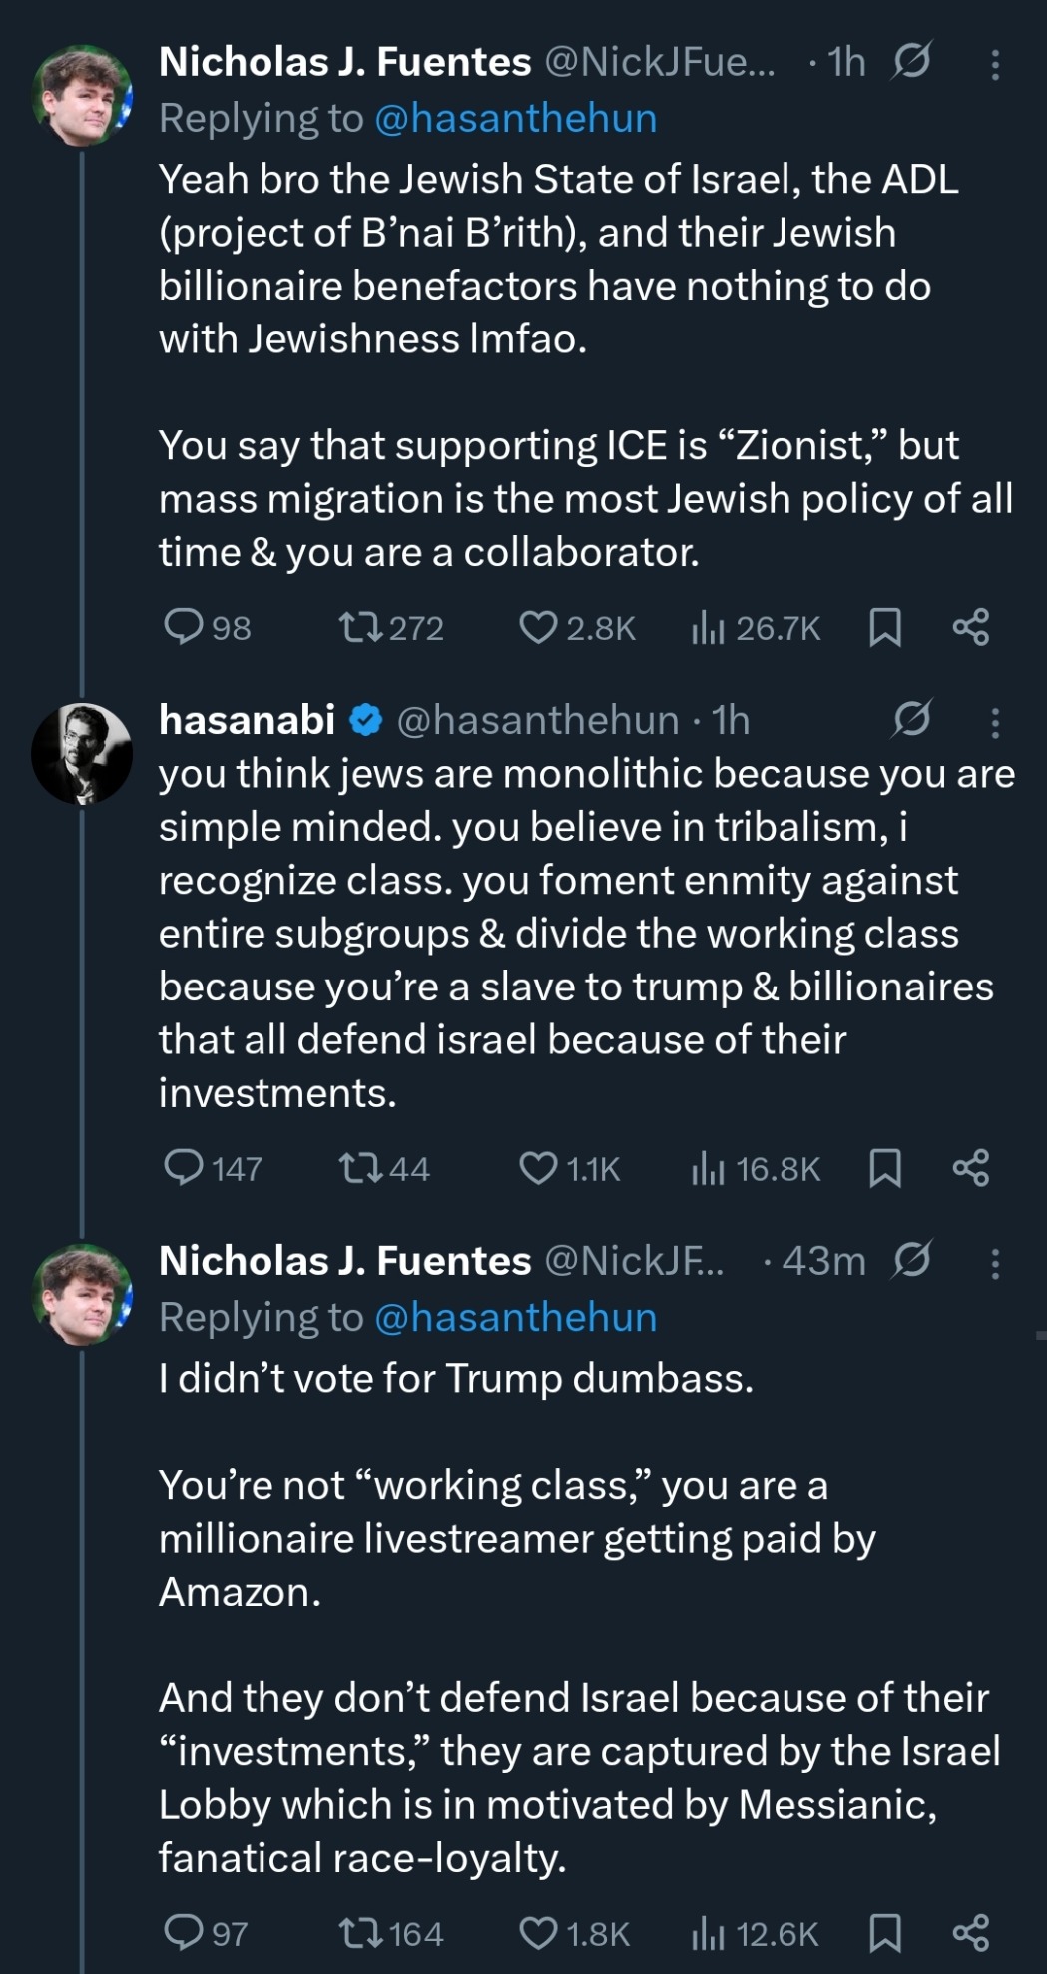Screen dimensions: 1047x1974
Task: View analytics showing 26.7K views
Action: click(x=707, y=627)
